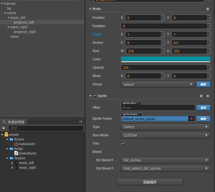
Task: Select the progress_left node
Action: tap(24, 22)
